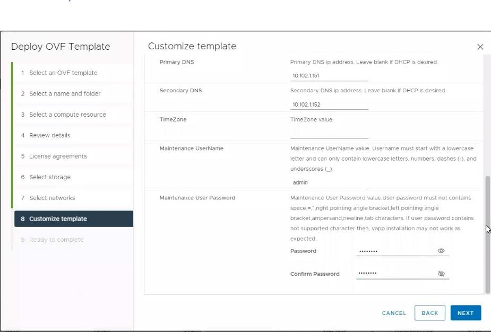491x332 pixels.
Task: Click the BACK button
Action: point(429,313)
